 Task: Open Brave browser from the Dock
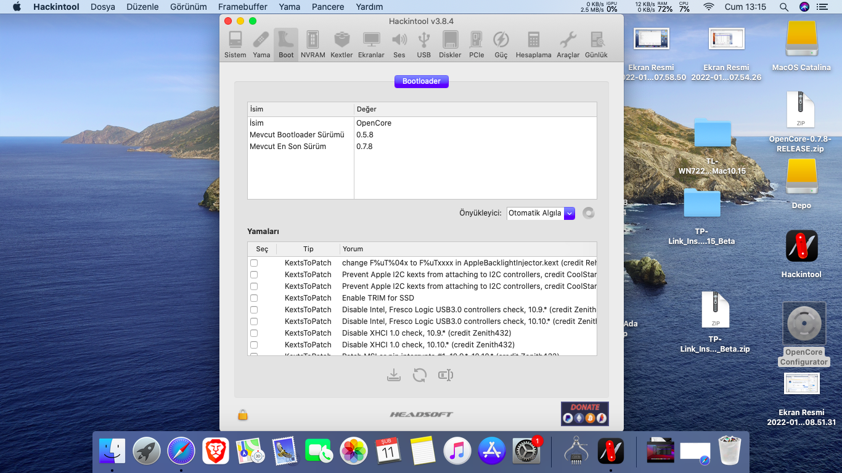click(x=216, y=451)
